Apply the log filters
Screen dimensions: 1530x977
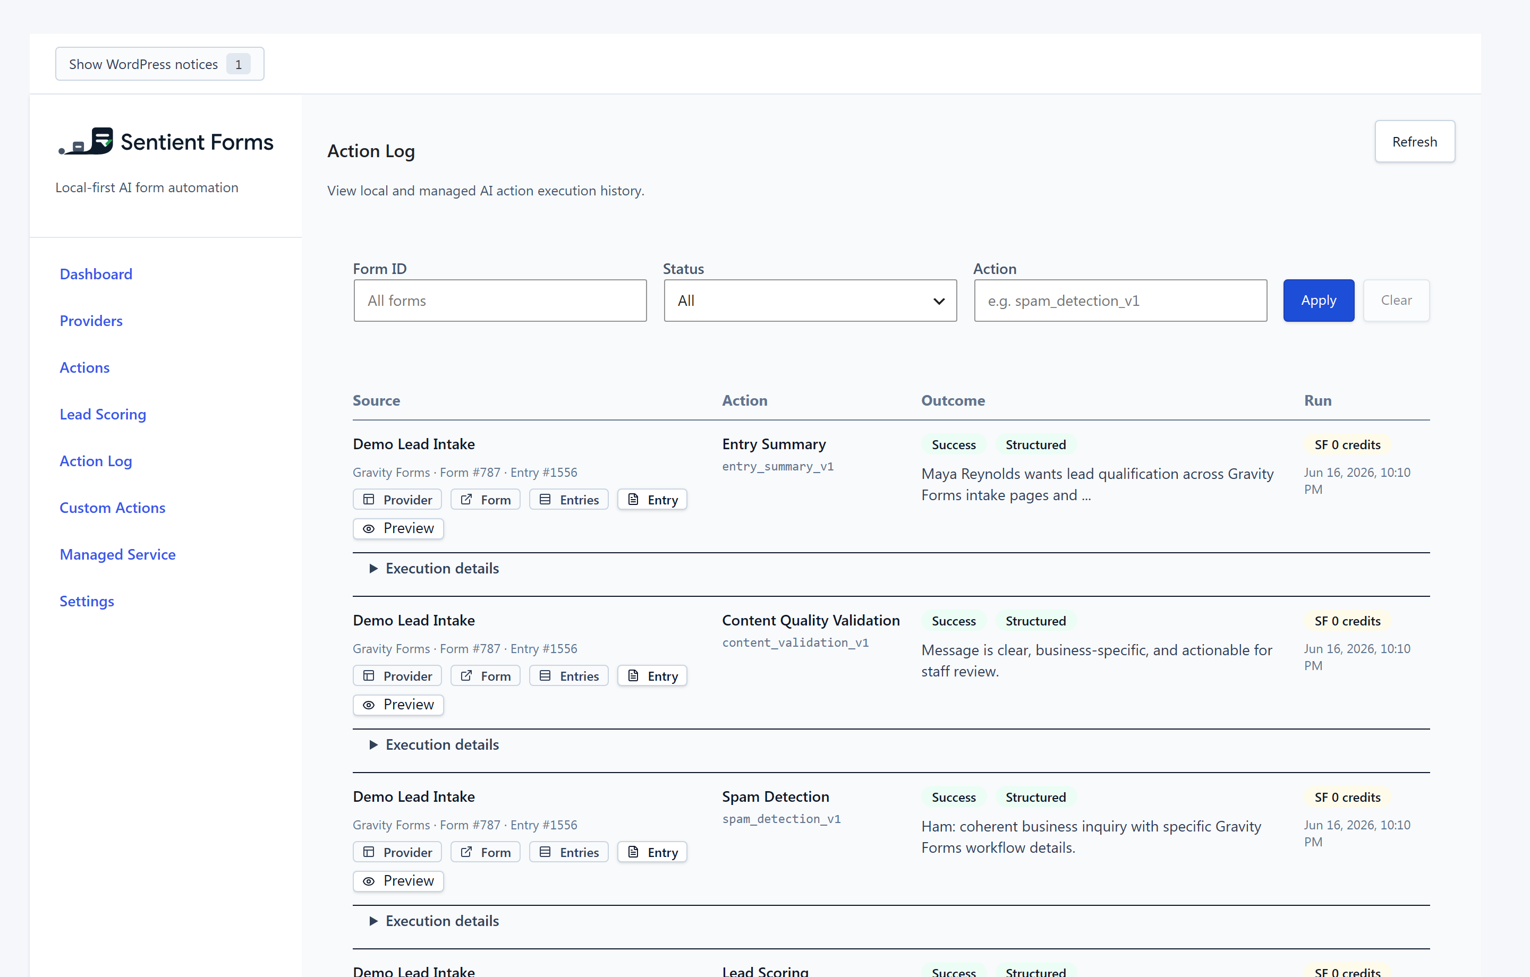click(x=1319, y=301)
